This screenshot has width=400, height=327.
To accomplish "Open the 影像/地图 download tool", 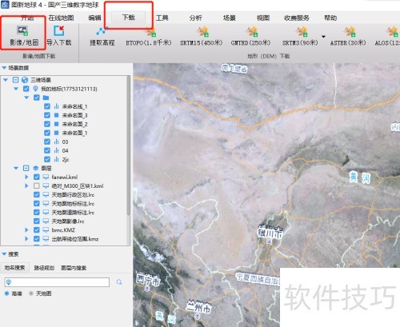I will (x=23, y=35).
